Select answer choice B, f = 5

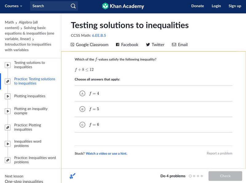pos(82,109)
